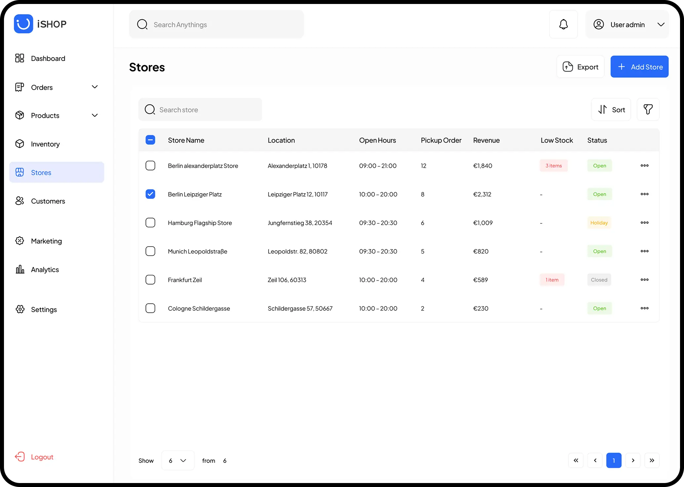
Task: Click the 3 items low stock badge
Action: click(x=554, y=166)
